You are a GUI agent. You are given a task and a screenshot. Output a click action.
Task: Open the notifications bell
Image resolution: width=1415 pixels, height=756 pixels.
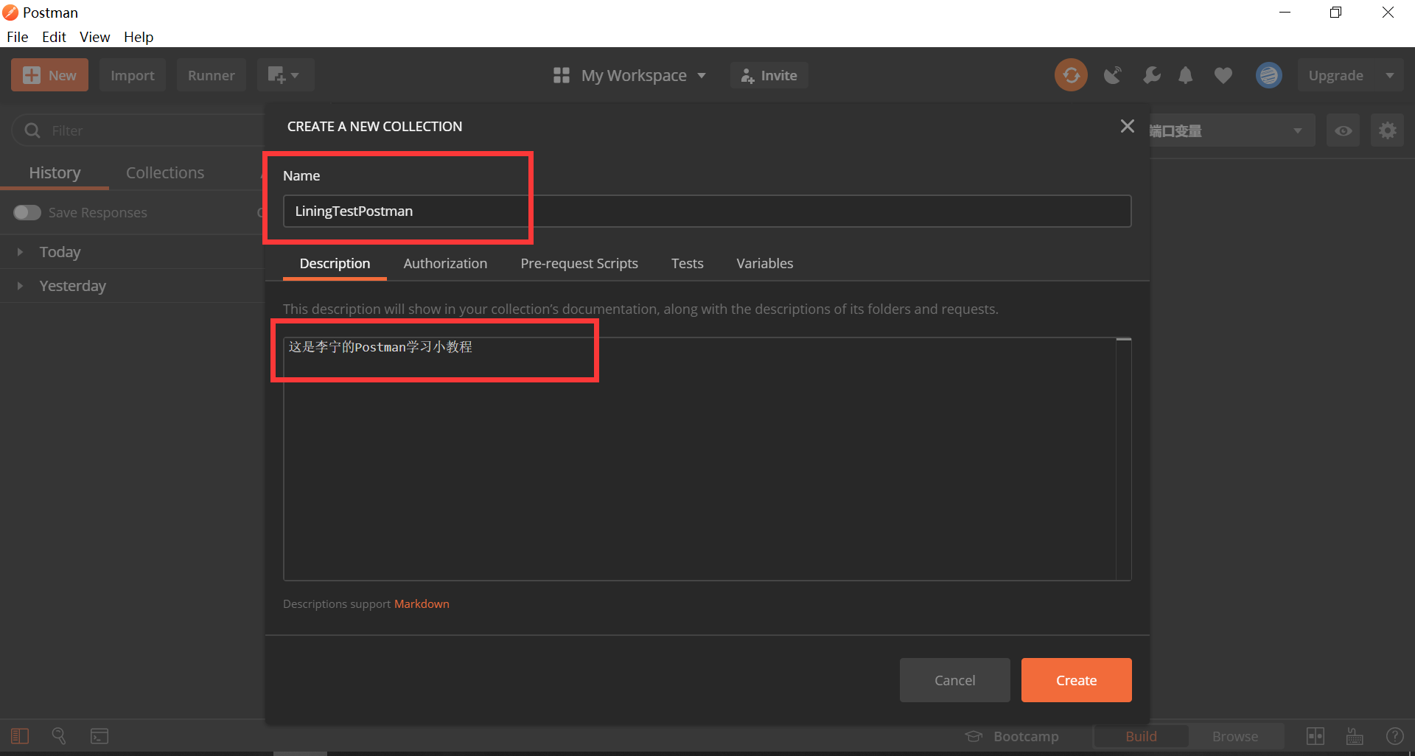point(1185,75)
